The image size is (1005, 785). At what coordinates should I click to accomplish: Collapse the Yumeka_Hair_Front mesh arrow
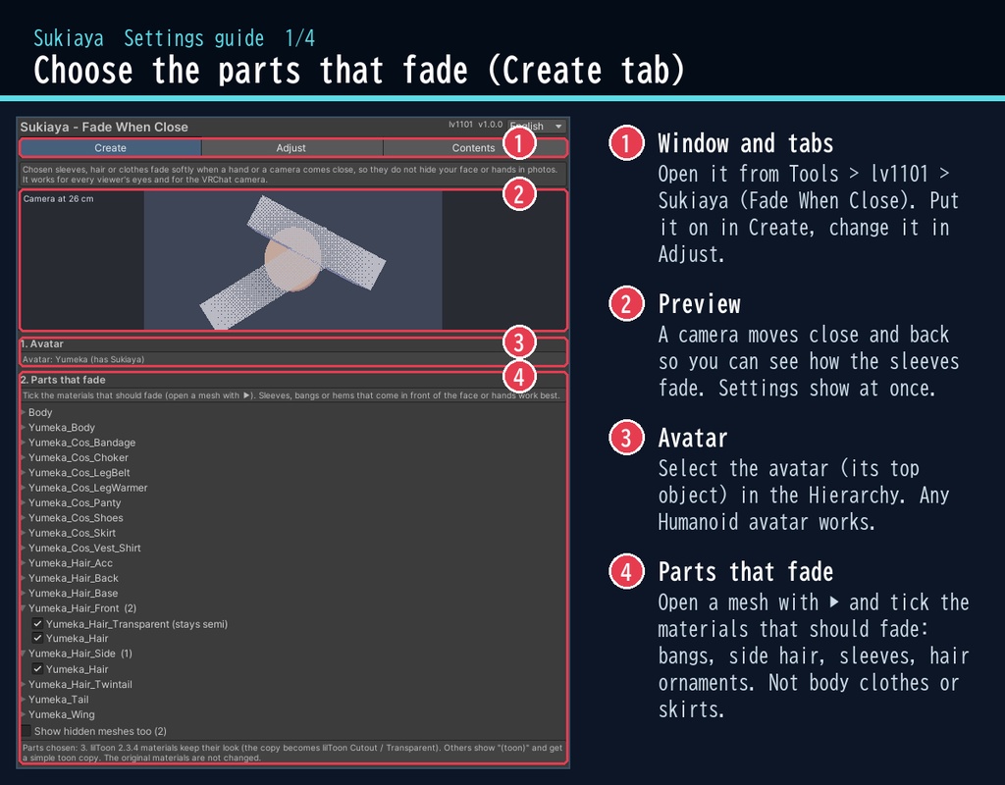[x=24, y=608]
